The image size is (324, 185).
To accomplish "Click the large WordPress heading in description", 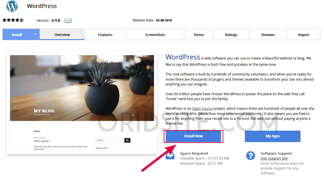I will pyautogui.click(x=183, y=57).
